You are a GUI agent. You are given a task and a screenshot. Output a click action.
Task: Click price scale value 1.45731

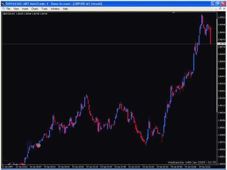[222, 142]
